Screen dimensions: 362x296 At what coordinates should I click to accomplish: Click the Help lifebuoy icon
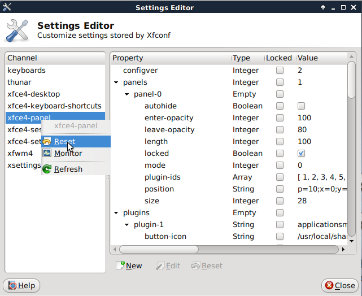[12, 285]
